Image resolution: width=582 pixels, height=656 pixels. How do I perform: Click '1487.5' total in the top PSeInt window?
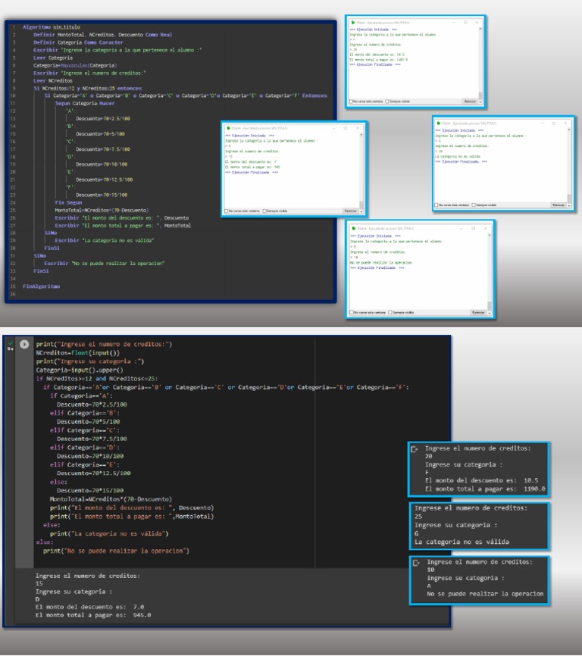(x=402, y=59)
